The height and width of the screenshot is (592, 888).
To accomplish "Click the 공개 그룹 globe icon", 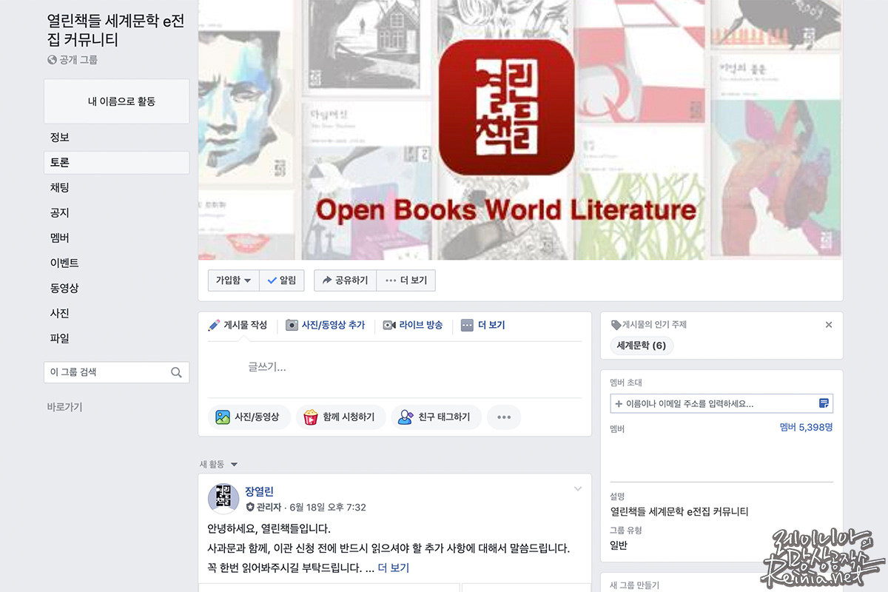I will tap(52, 60).
